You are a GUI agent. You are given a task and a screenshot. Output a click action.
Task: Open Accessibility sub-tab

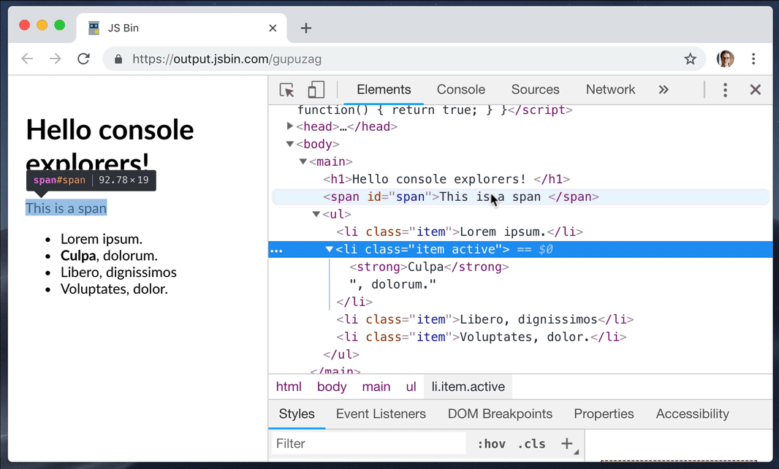click(x=692, y=414)
